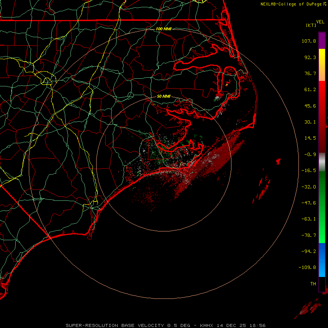Click the -47.6 legend value
328x328 pixels.
(309, 203)
